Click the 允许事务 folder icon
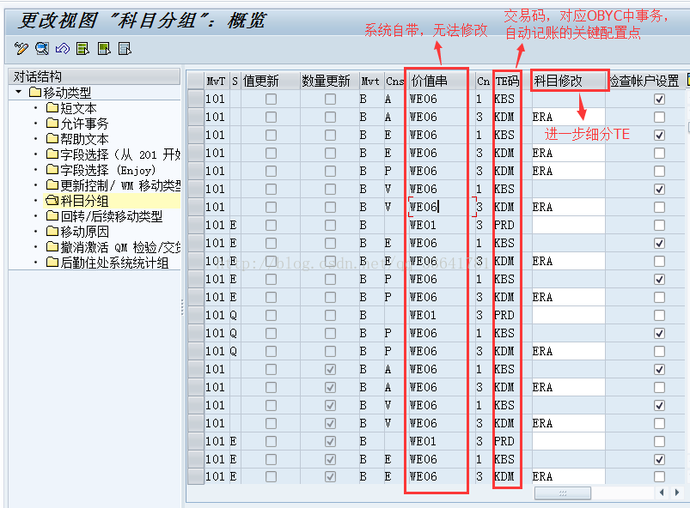Screen dimensions: 690x508 click(x=52, y=123)
